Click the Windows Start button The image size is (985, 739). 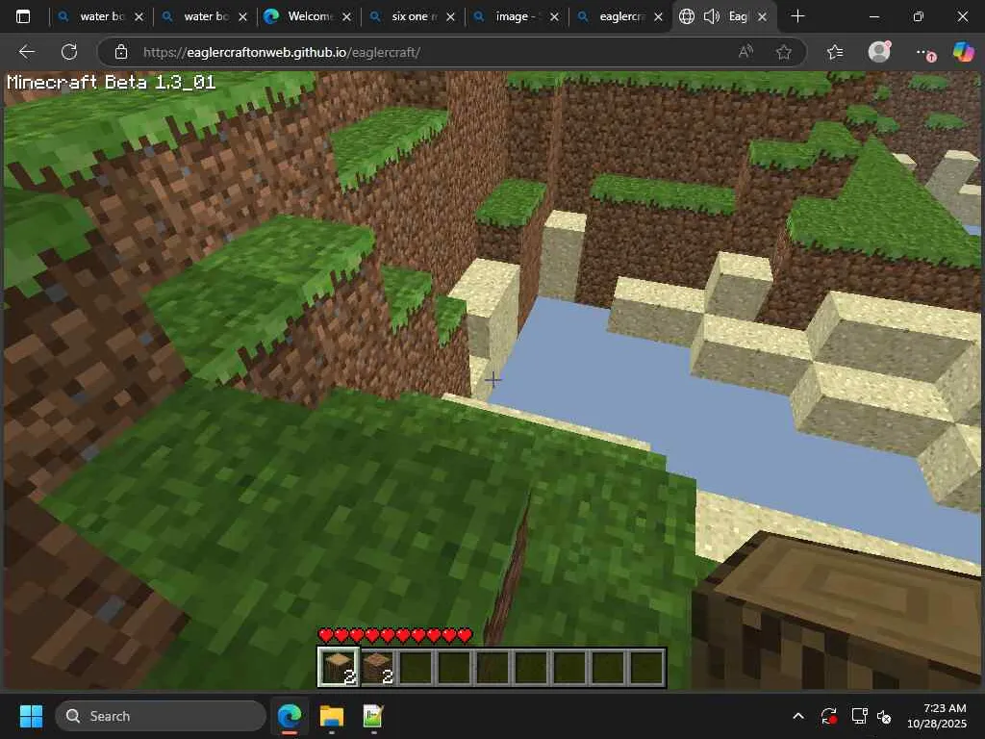(x=31, y=716)
